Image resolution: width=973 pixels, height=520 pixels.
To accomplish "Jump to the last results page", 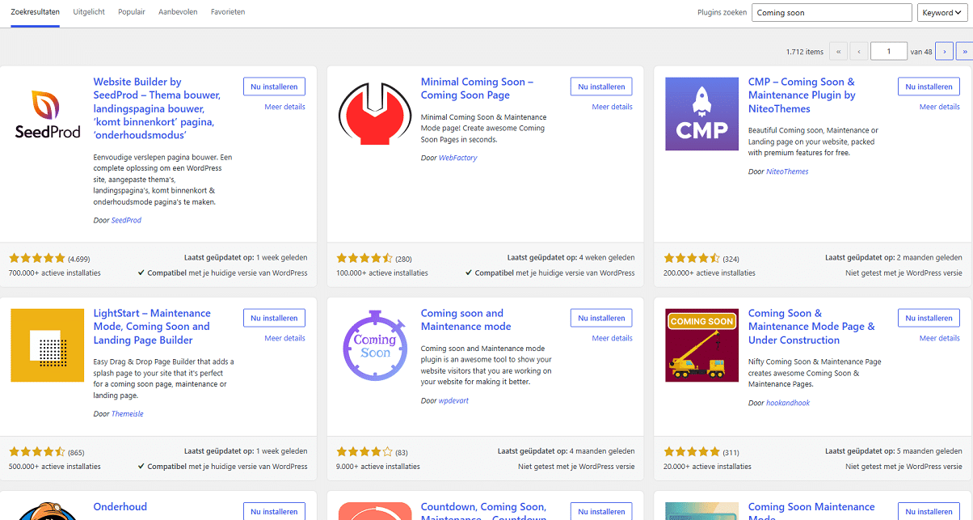I will coord(965,52).
